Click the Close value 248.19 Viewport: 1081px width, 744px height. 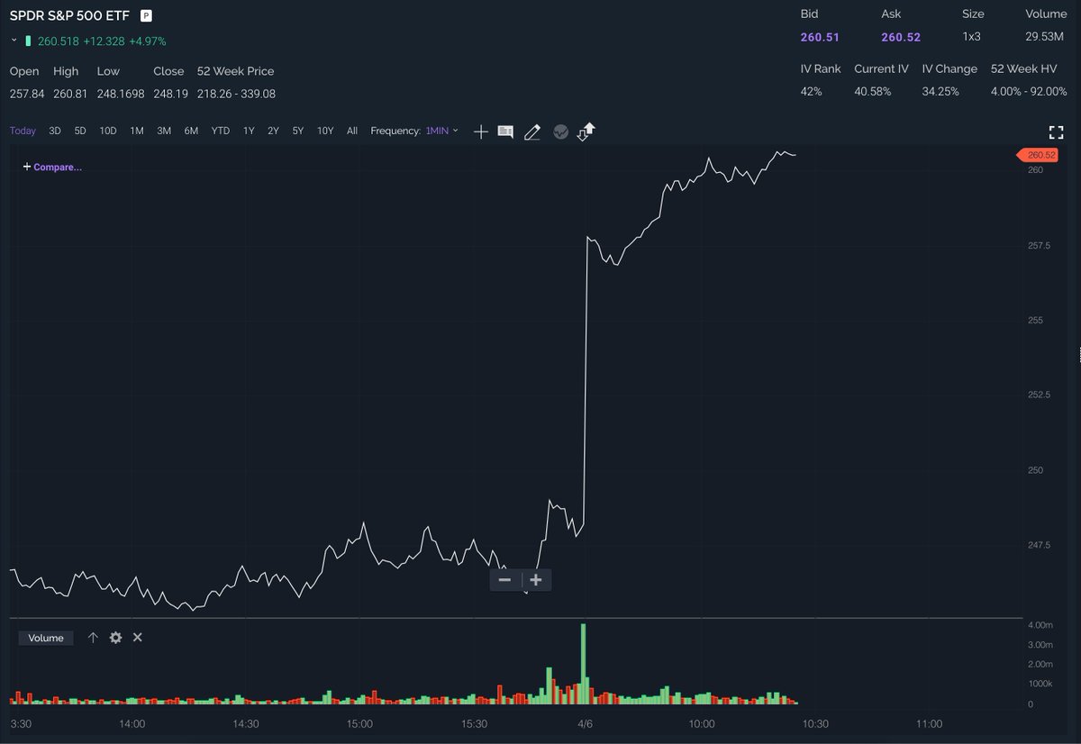click(170, 94)
